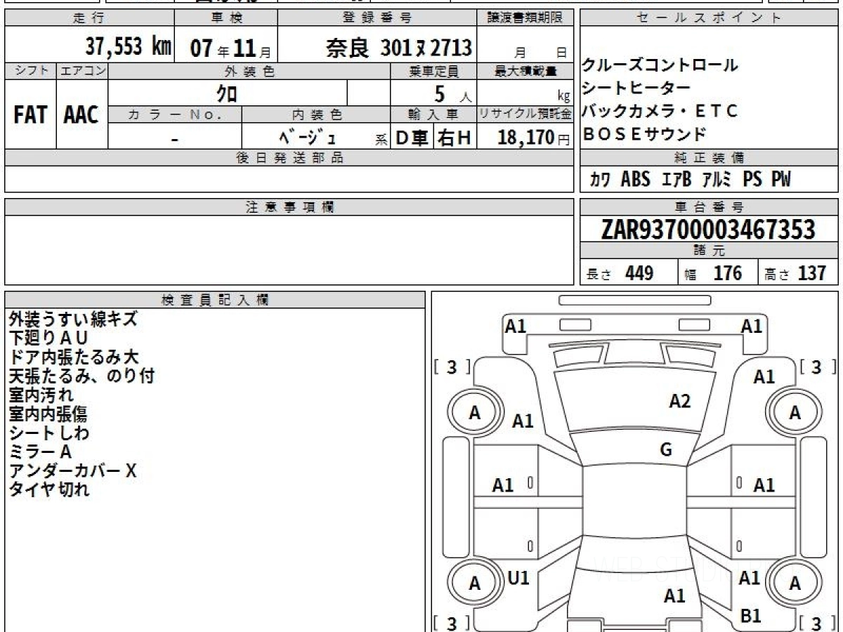Select the シートしわ note
This screenshot has height=632, width=843.
[x=49, y=433]
